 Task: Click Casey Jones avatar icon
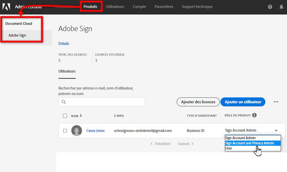pos(76,131)
